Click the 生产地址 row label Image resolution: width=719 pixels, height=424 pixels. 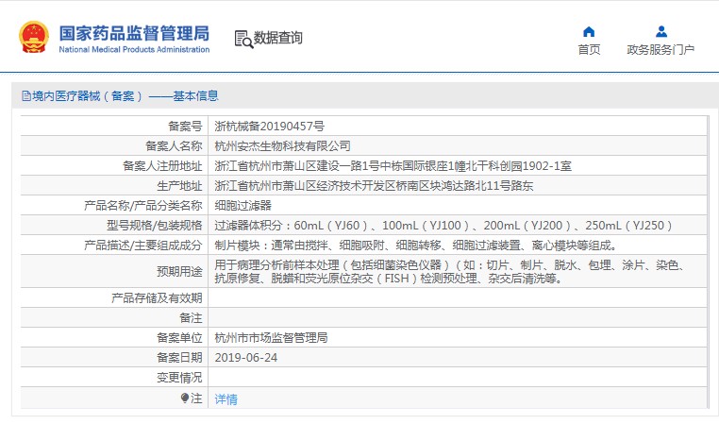[179, 186]
